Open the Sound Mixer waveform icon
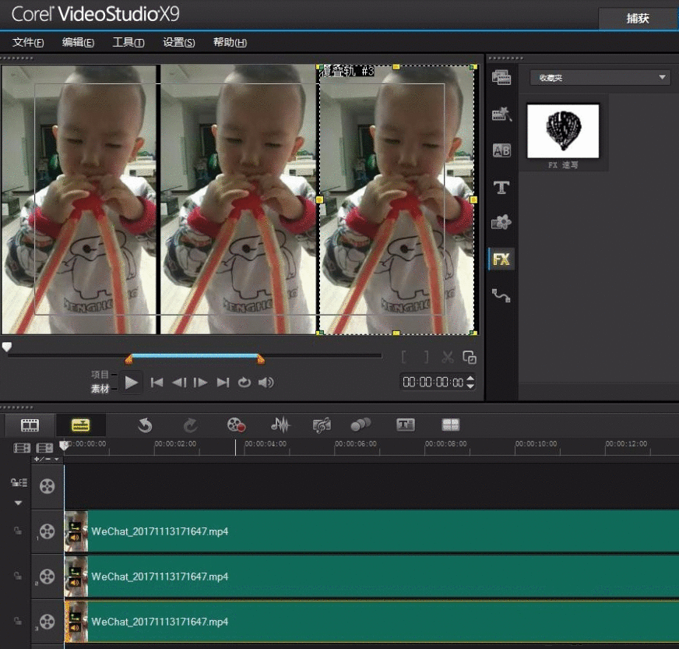679x649 pixels. click(x=280, y=425)
